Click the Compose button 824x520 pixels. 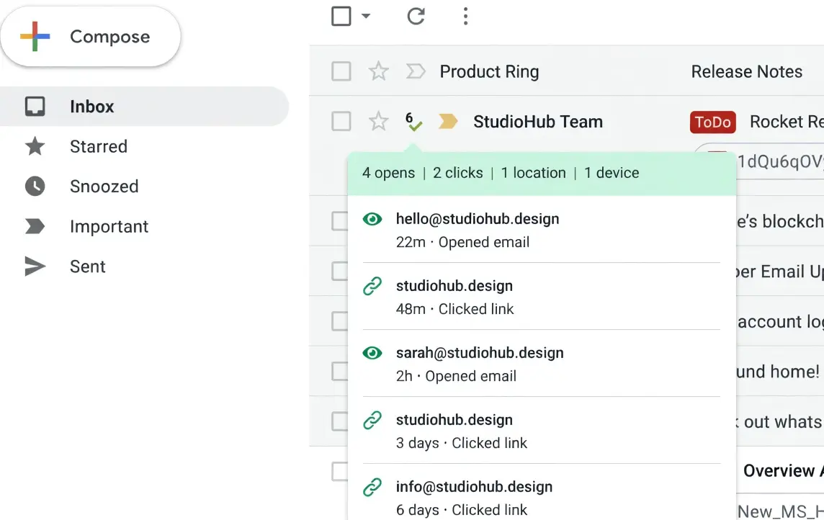pos(90,36)
